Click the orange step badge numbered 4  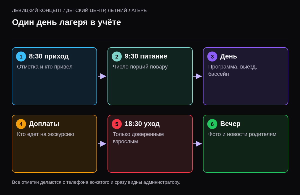(21, 124)
